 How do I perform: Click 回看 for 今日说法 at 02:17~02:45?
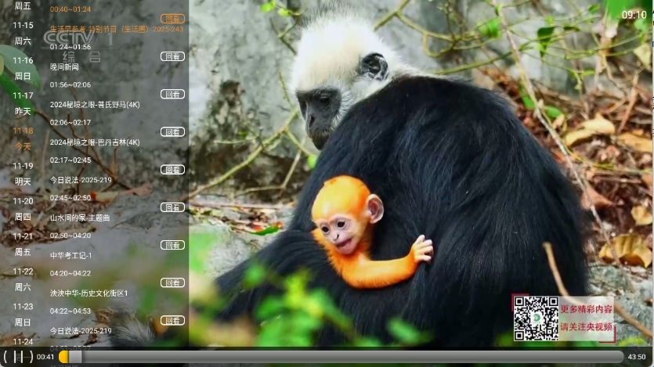[x=172, y=169]
